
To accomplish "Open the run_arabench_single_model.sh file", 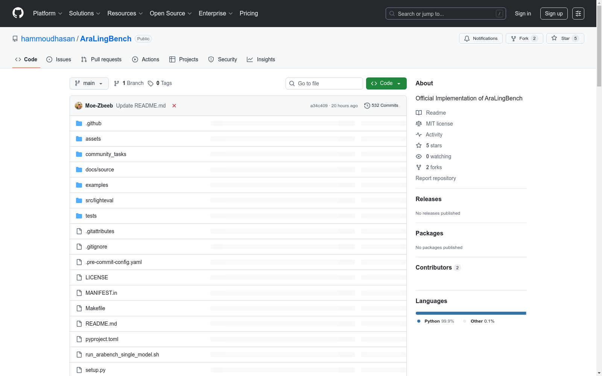I will coord(122,355).
